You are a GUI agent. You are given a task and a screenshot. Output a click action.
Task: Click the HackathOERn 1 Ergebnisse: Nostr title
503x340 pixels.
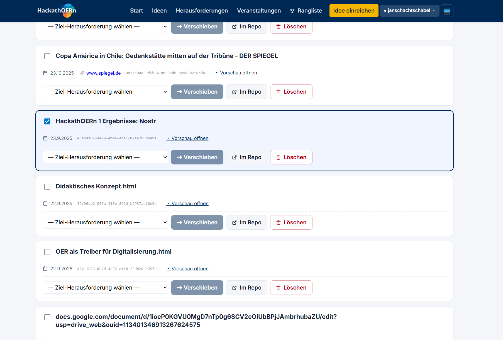(106, 121)
